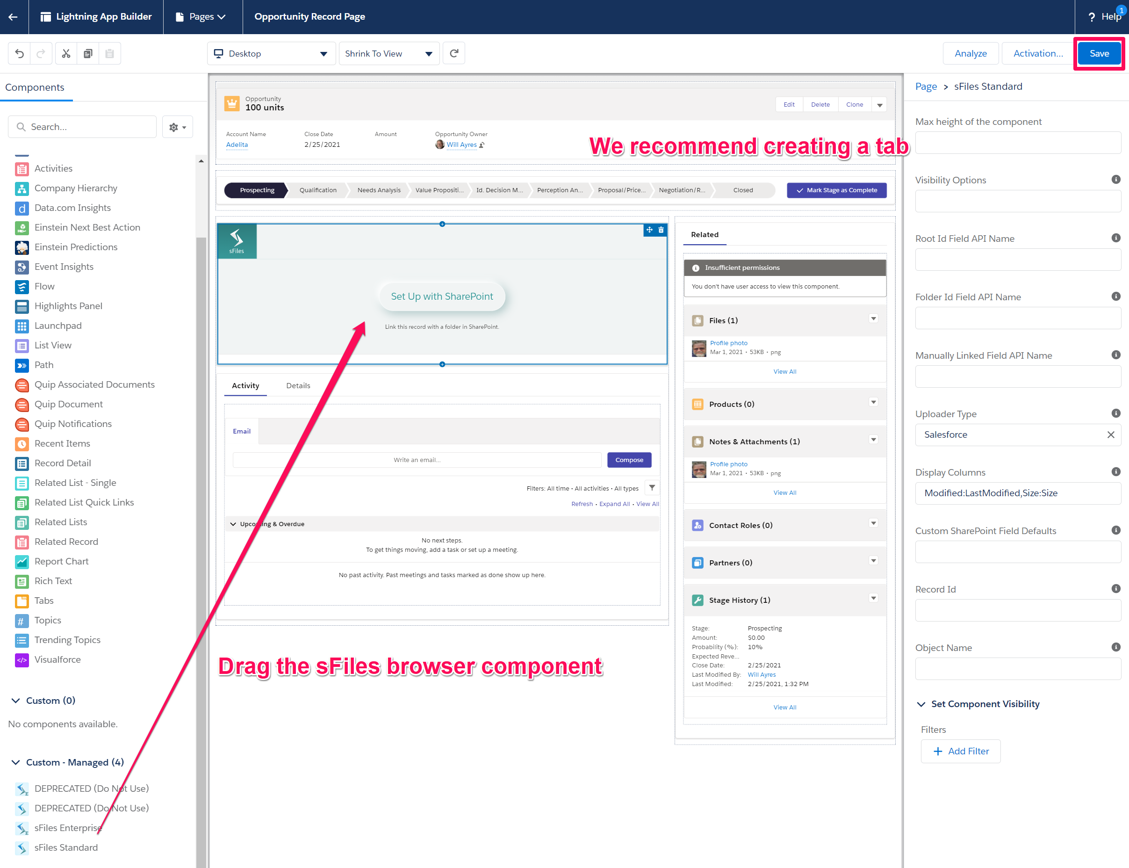Click the Cut scissors icon
This screenshot has height=868, width=1129.
tap(66, 53)
